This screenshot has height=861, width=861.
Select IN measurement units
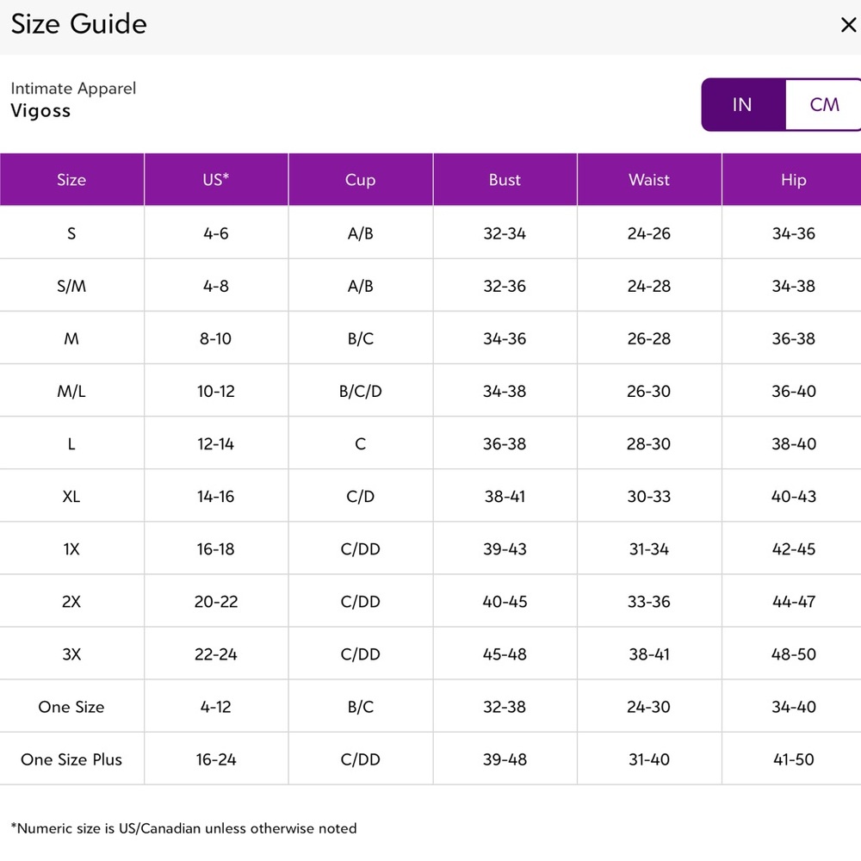(742, 104)
